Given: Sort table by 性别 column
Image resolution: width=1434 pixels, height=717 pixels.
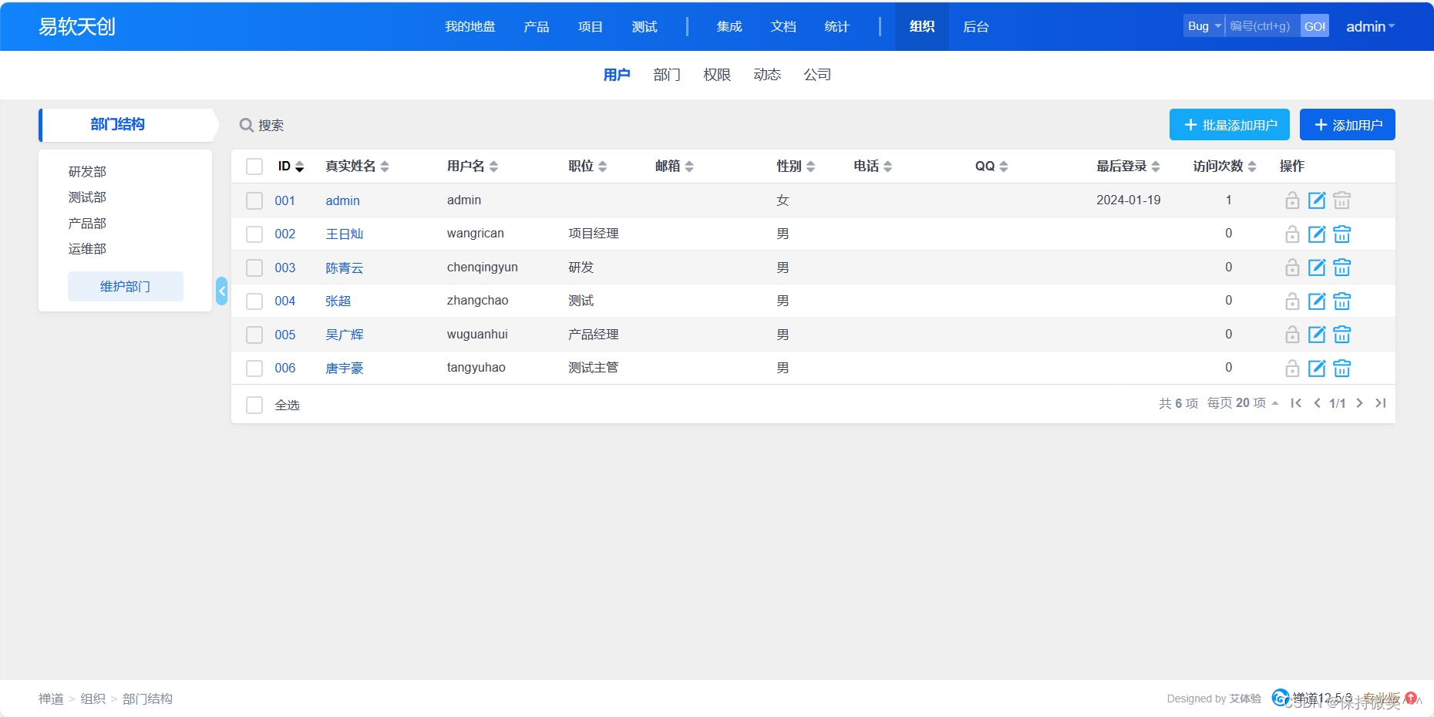Looking at the screenshot, I should click(796, 167).
